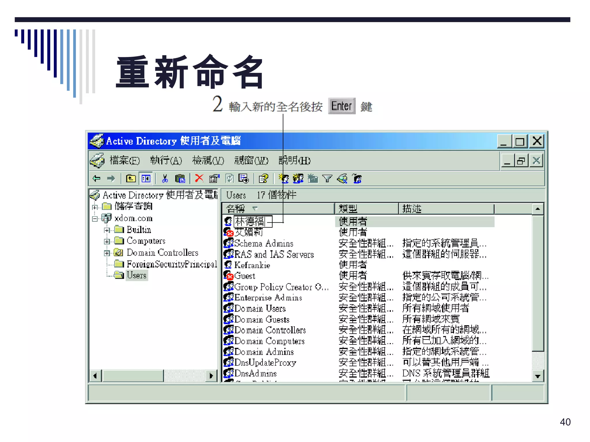
Task: Click the Help question mark icon
Action: [x=264, y=179]
